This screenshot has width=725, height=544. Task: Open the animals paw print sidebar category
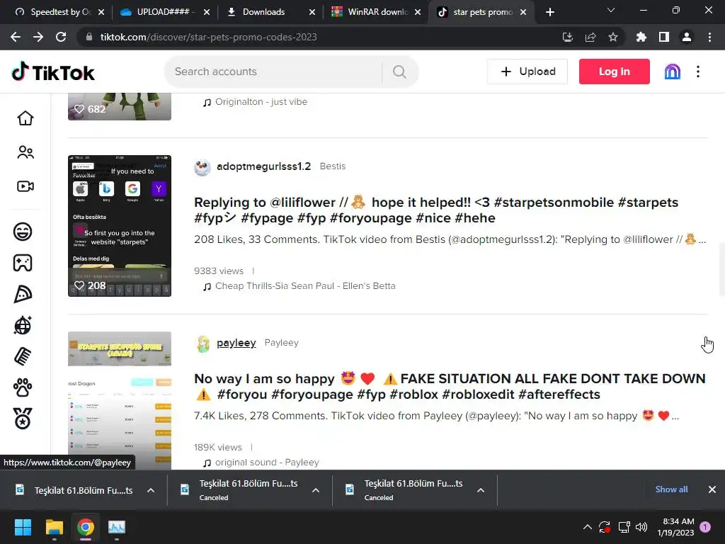(23, 387)
